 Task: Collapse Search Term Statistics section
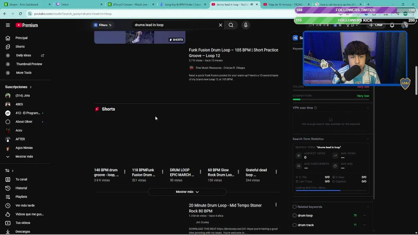pyautogui.click(x=368, y=139)
